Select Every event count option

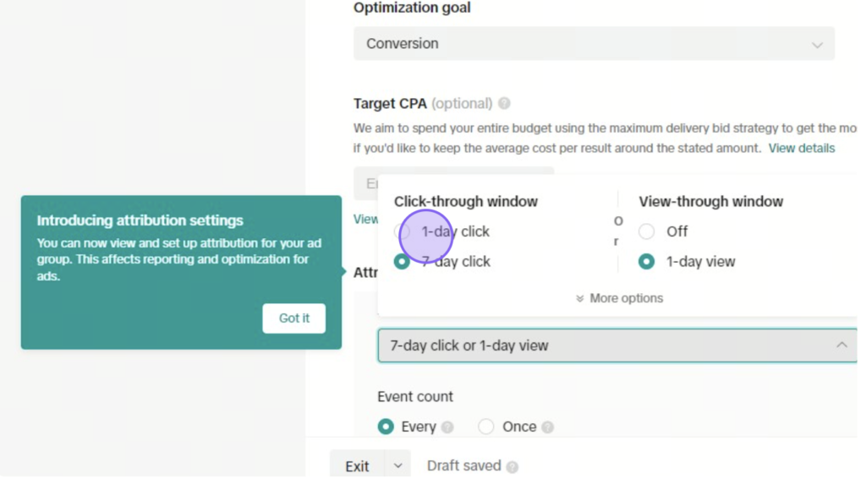[x=386, y=427]
